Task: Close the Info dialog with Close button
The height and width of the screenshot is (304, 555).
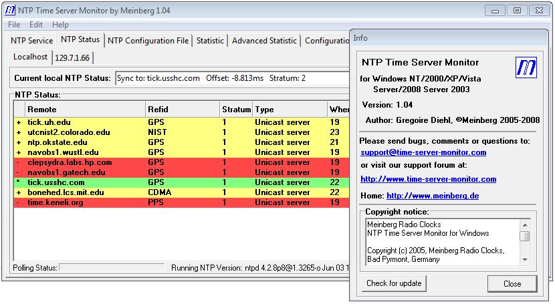Action: [512, 283]
